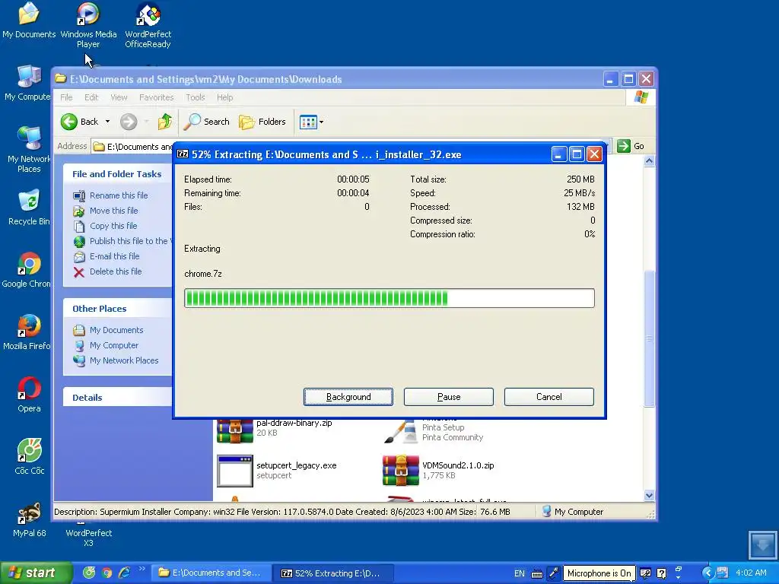Open the Opera desktop shortcut
The width and height of the screenshot is (779, 584).
(x=29, y=395)
